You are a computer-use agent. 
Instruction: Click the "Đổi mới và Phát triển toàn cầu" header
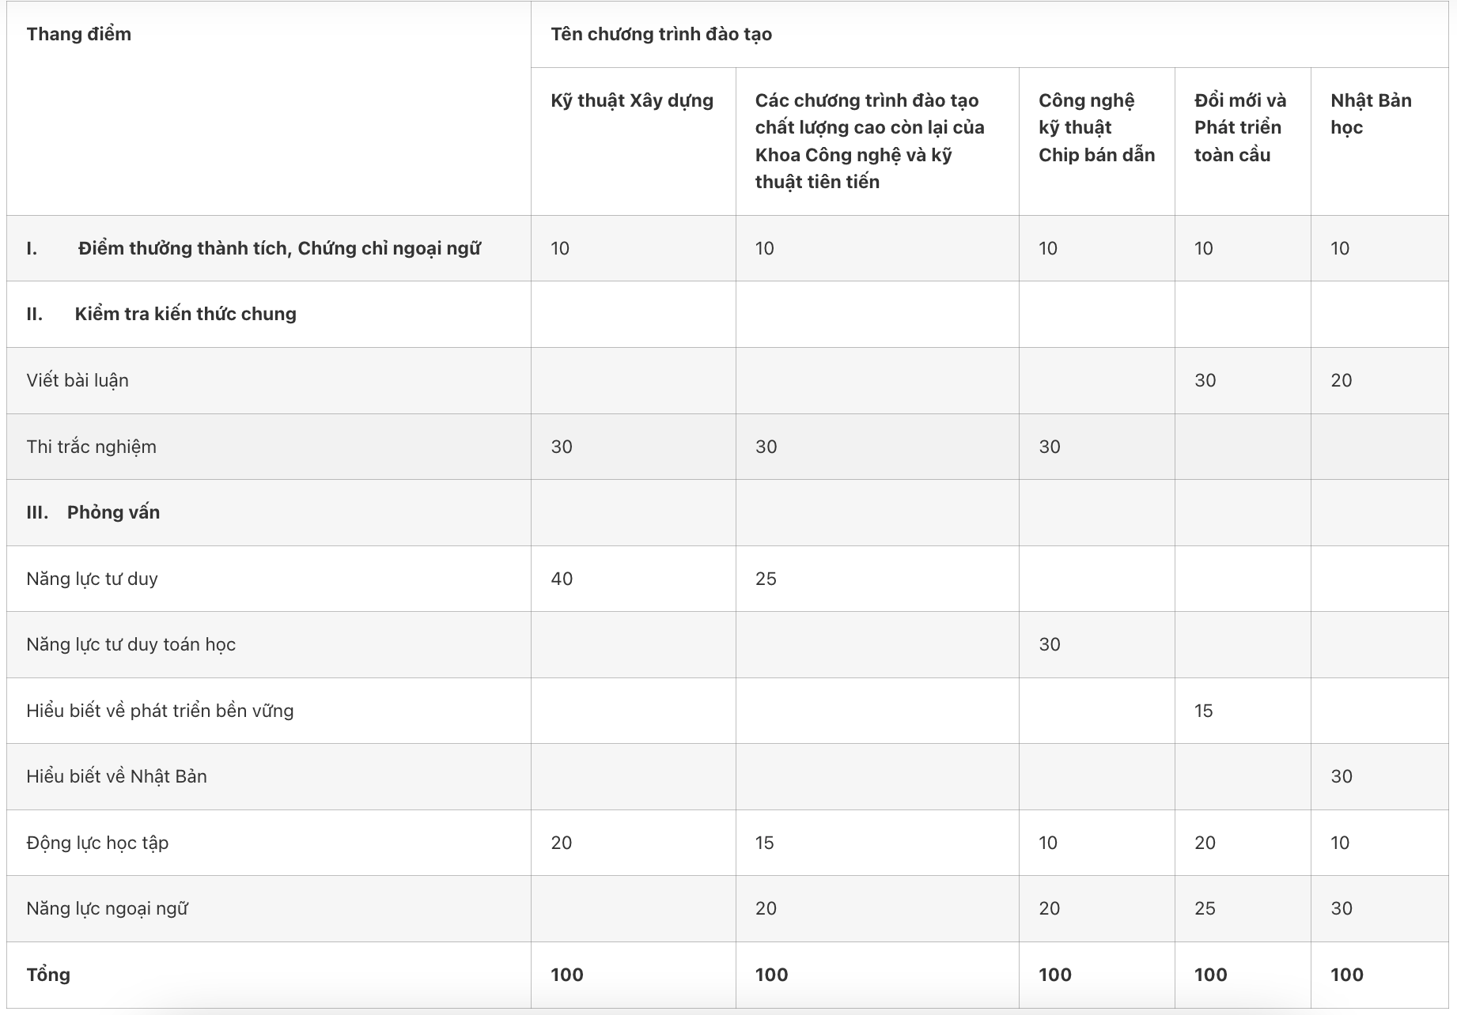1239,127
